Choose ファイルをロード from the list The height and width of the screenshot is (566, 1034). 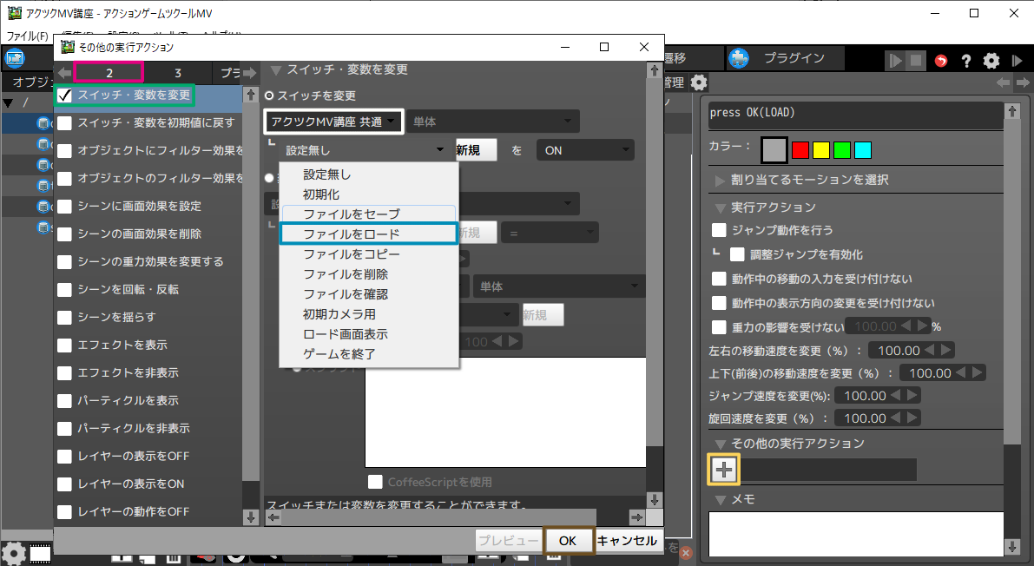click(x=368, y=234)
